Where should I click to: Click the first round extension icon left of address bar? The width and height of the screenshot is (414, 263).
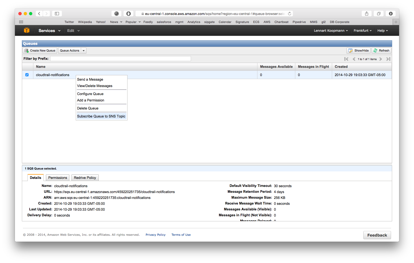point(117,14)
